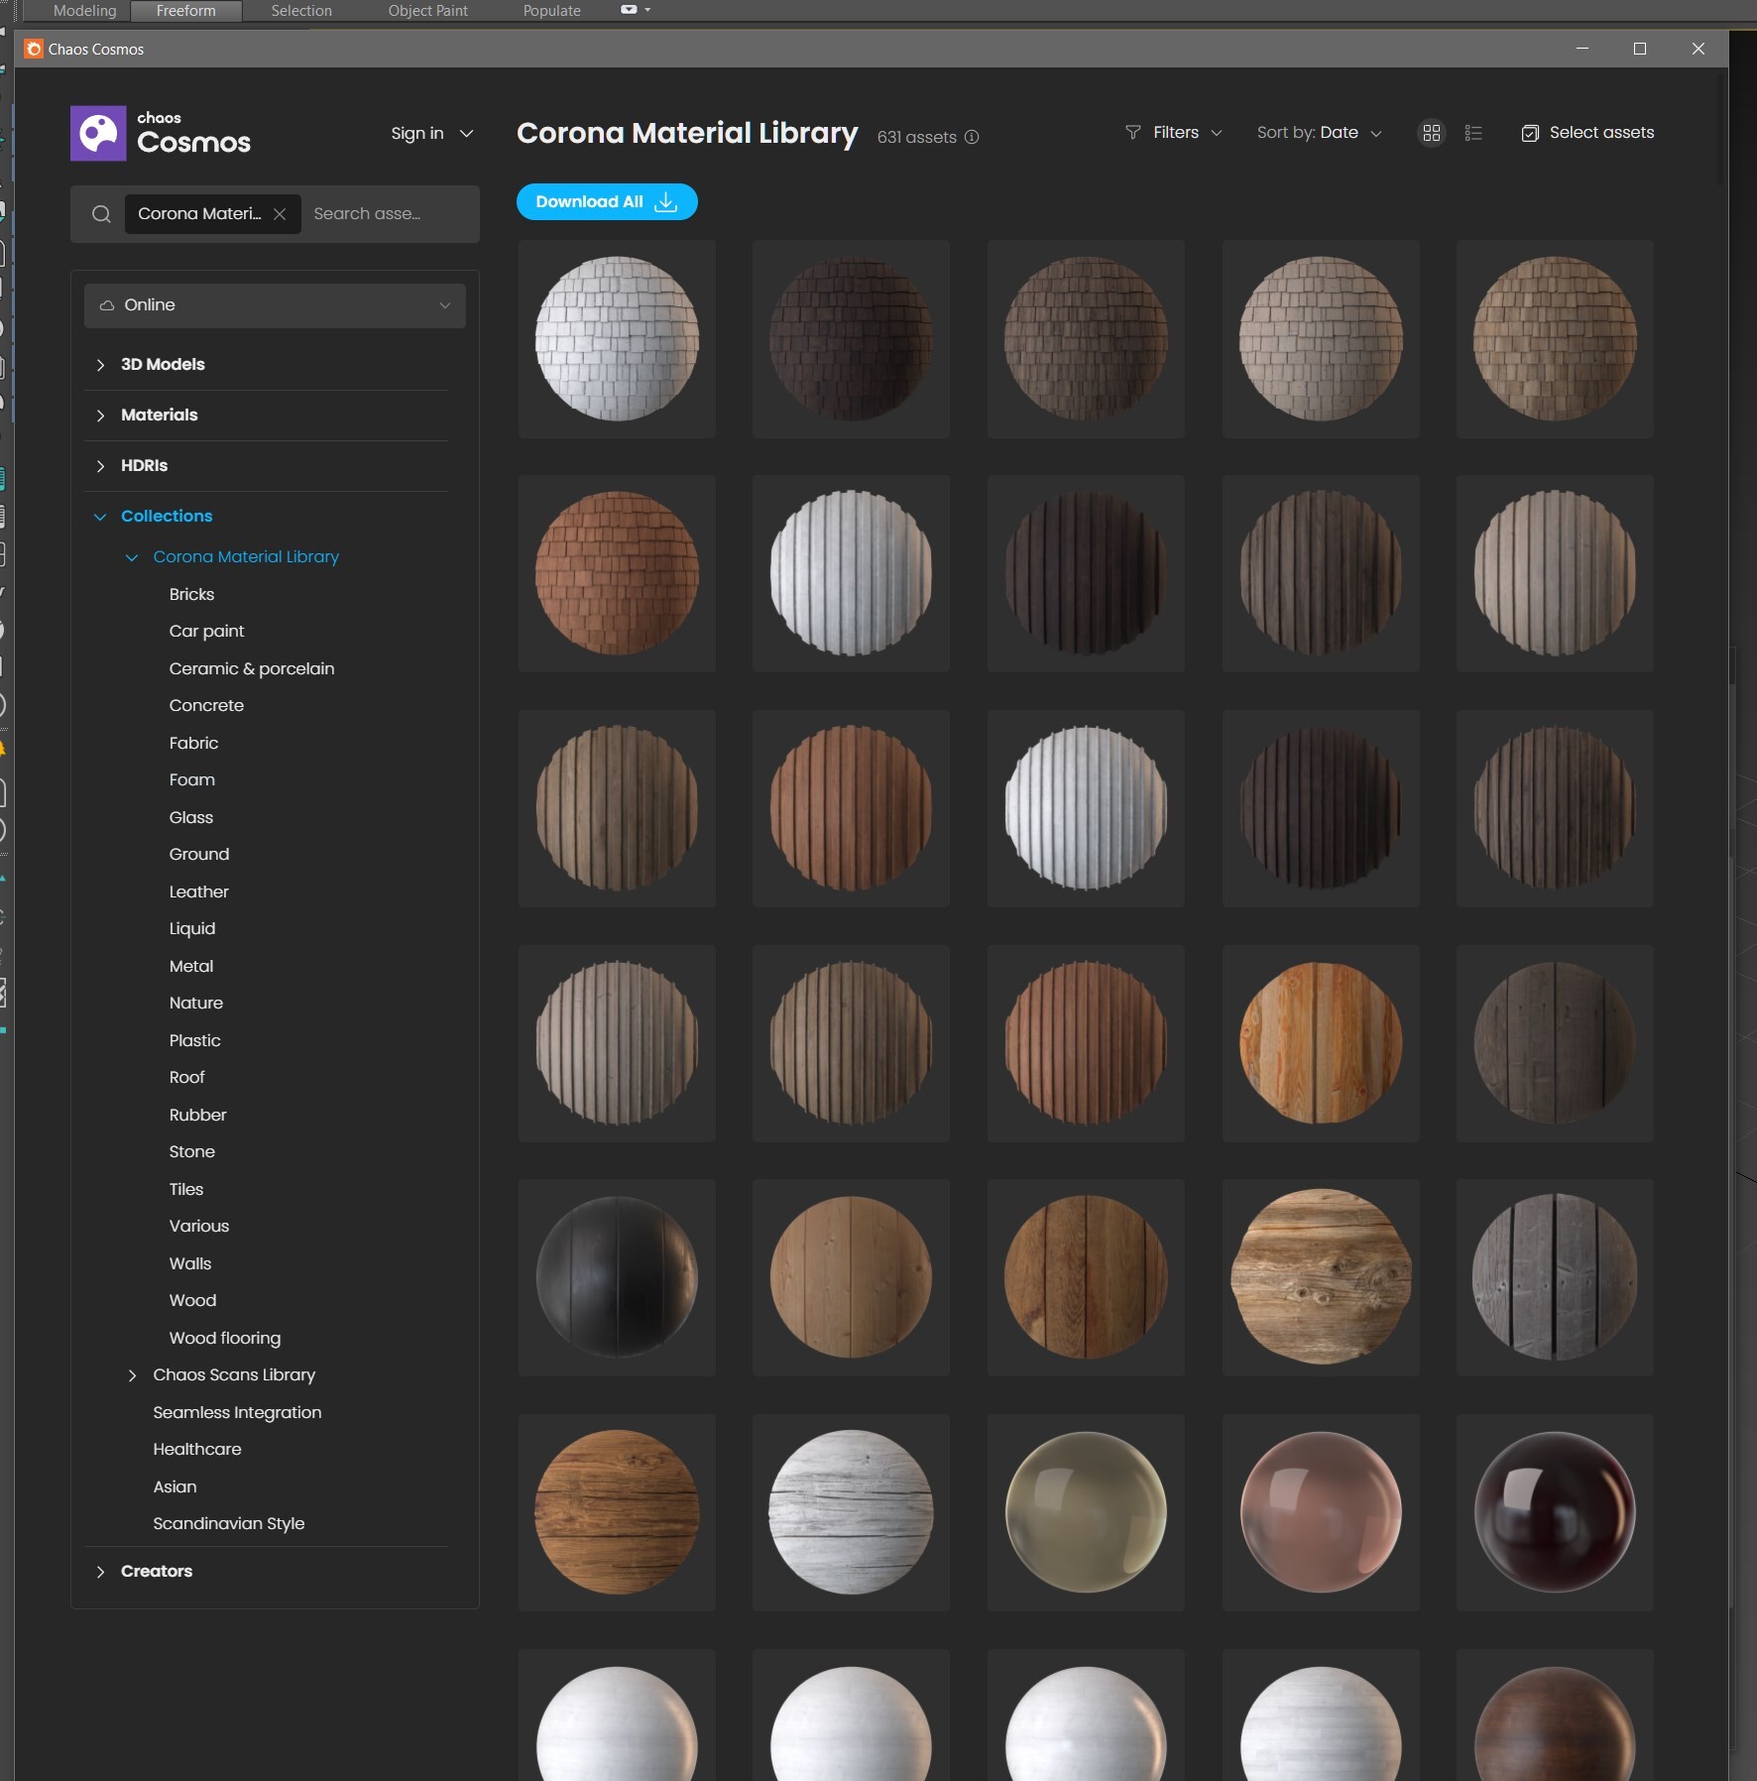Viewport: 1757px width, 1781px height.
Task: Select the Concrete subcategory
Action: pyautogui.click(x=206, y=706)
